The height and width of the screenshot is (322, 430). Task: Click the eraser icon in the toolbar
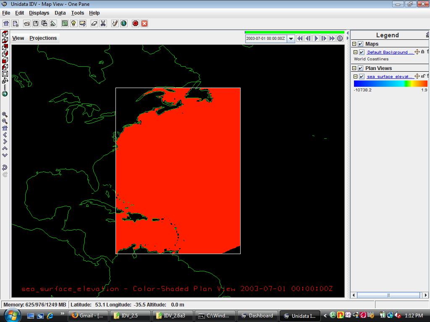(x=94, y=23)
